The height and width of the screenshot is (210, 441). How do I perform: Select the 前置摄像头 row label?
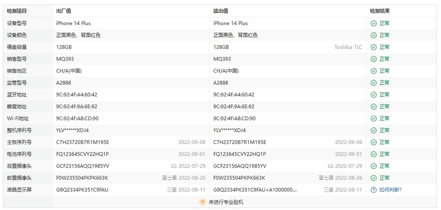(20, 178)
